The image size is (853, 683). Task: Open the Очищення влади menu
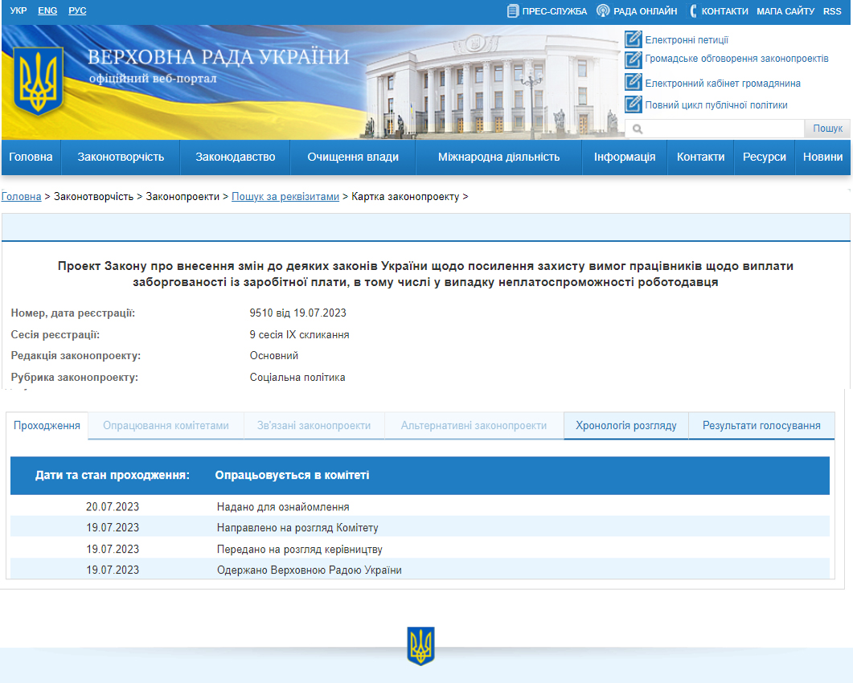[x=353, y=157]
